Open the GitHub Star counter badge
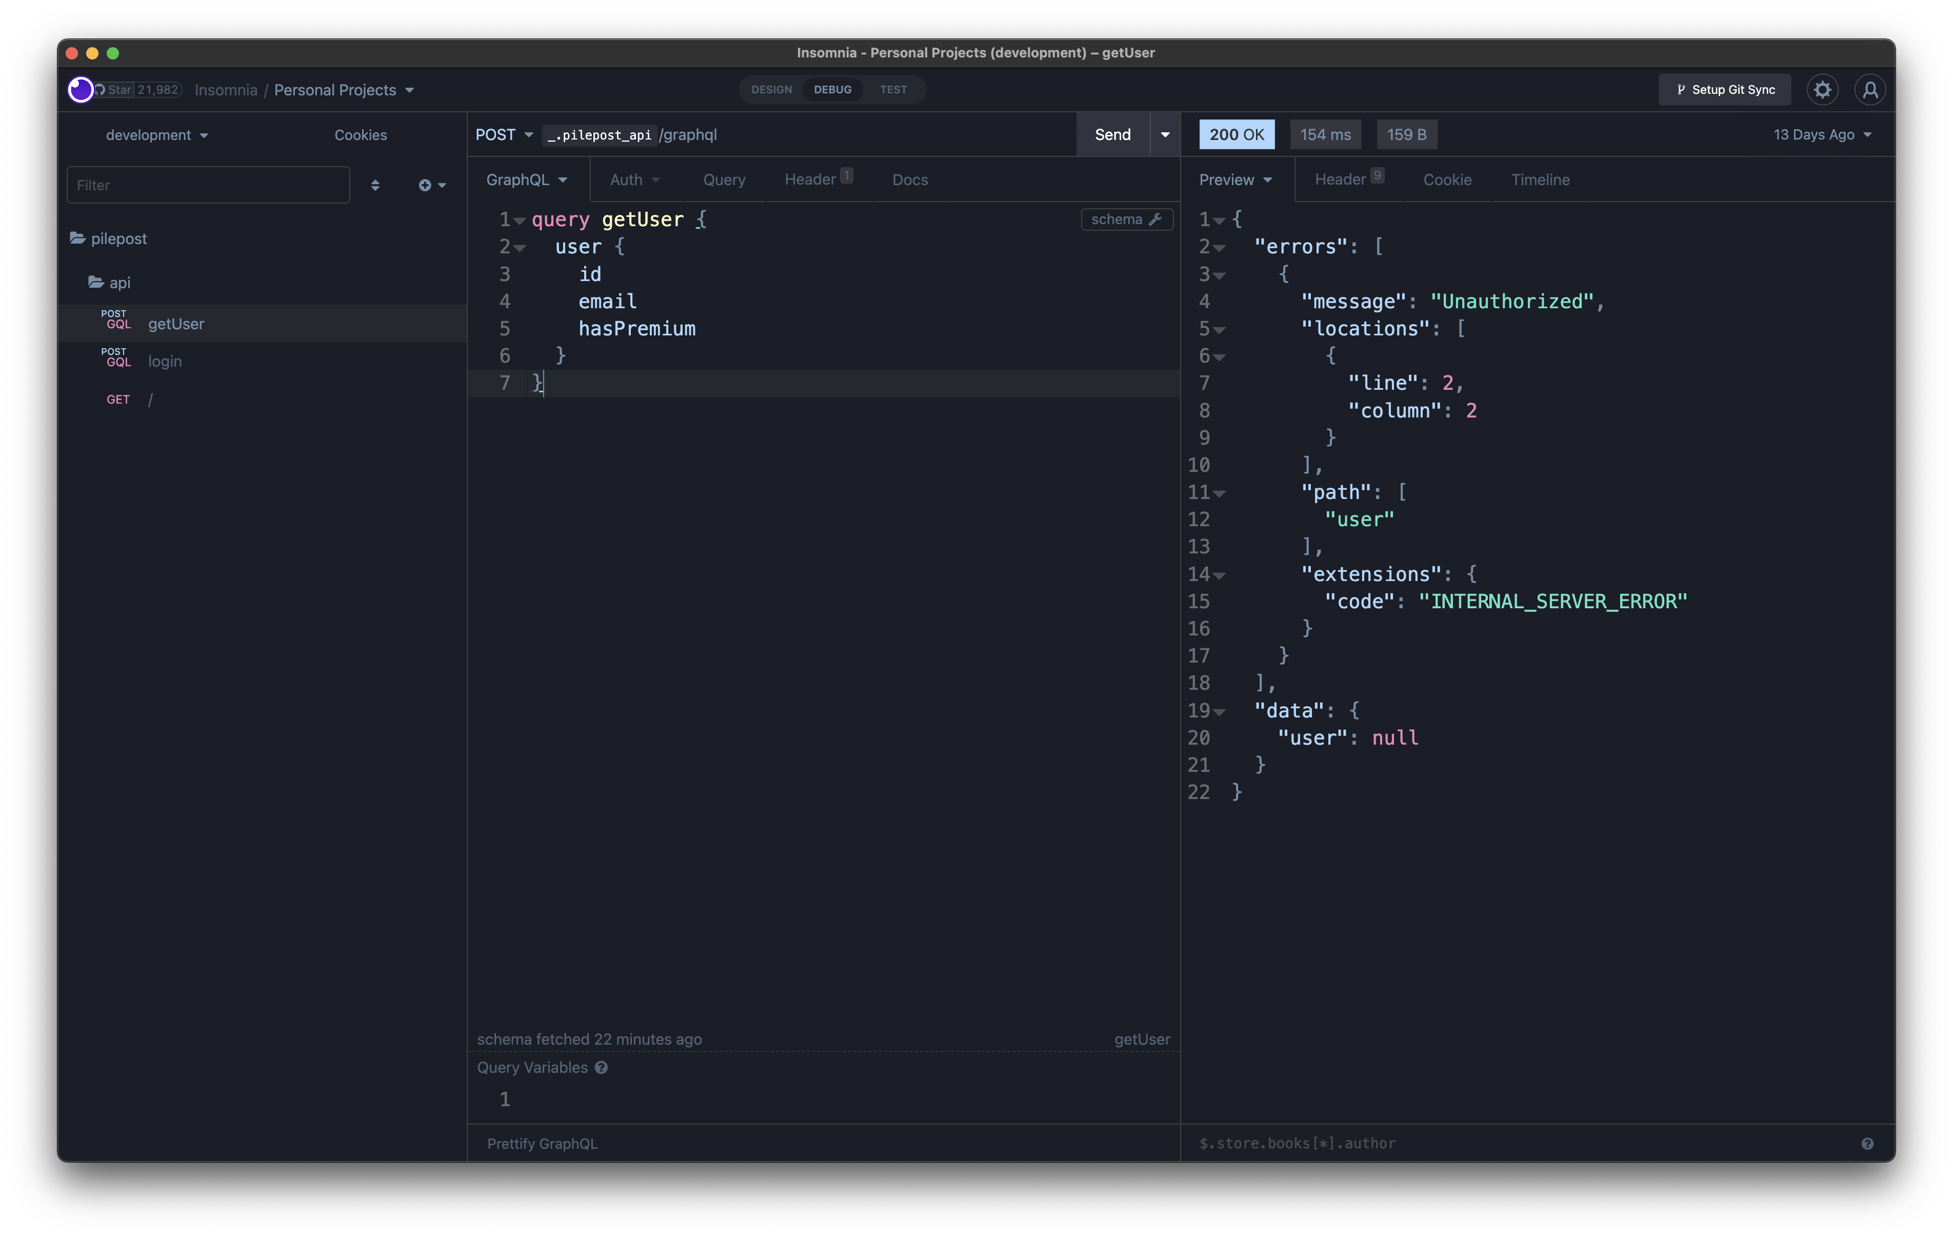 coord(138,90)
